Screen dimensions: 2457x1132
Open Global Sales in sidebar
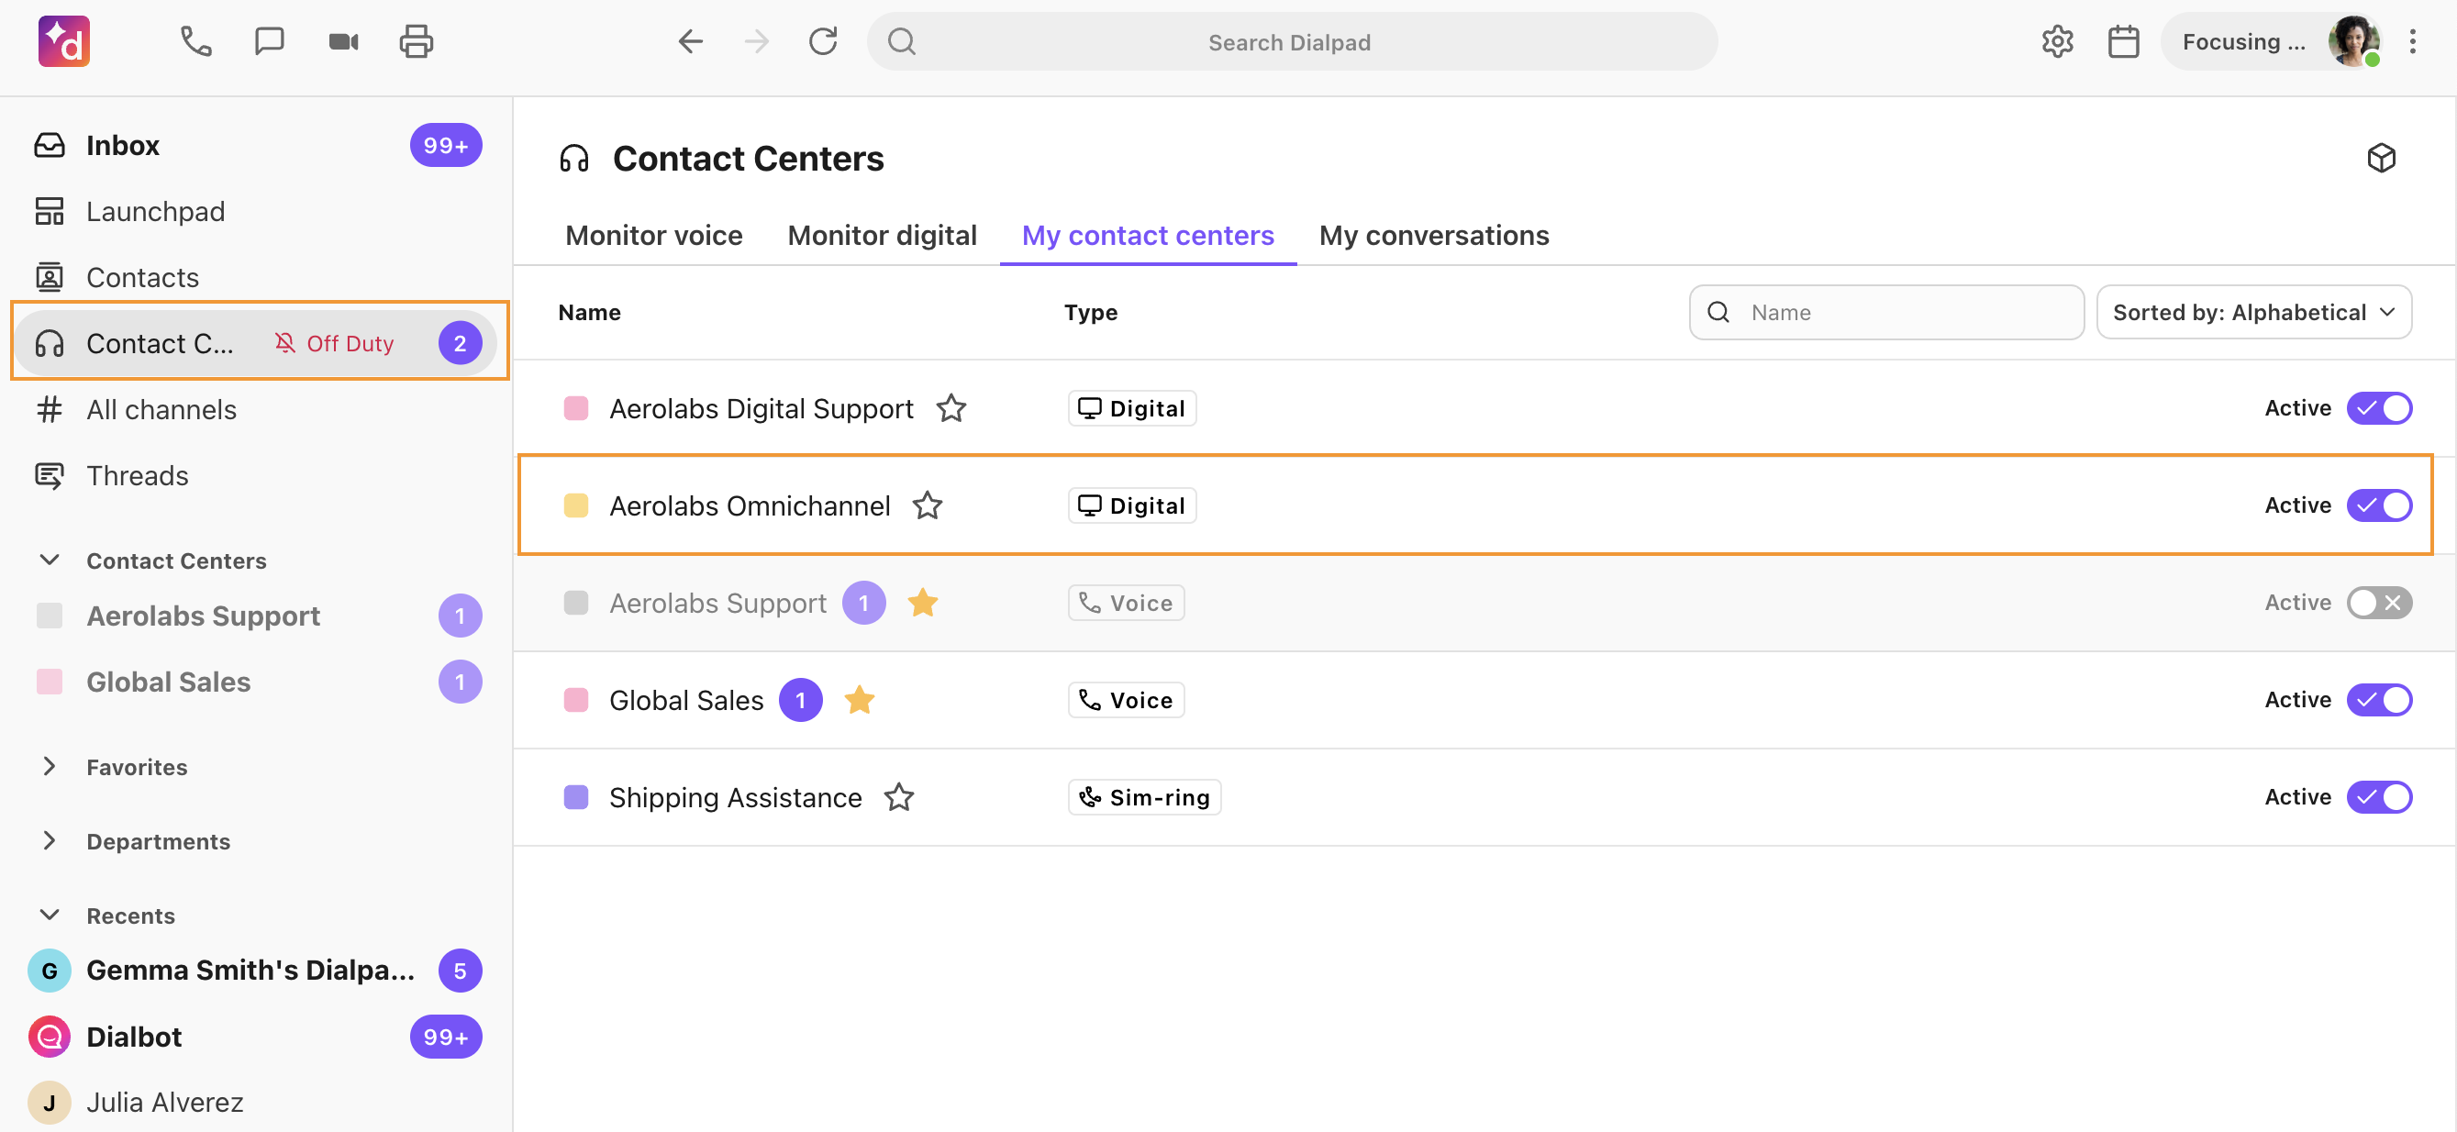(x=256, y=682)
